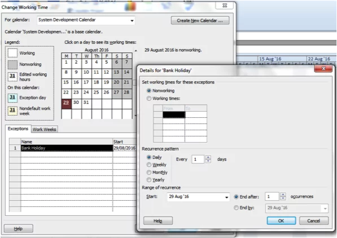This screenshot has width=337, height=238.
Task: Click the first To cell in working times
Action: click(x=196, y=114)
